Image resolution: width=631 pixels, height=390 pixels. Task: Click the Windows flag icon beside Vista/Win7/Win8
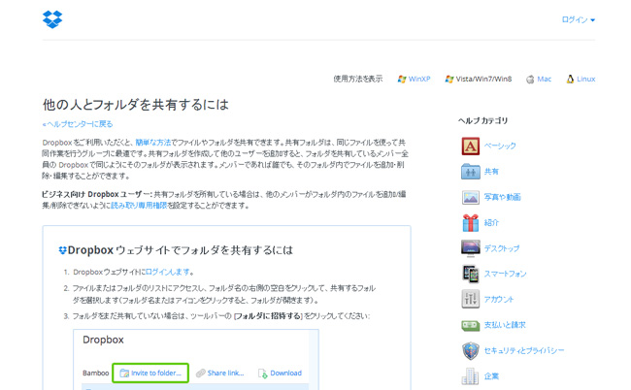pos(449,80)
